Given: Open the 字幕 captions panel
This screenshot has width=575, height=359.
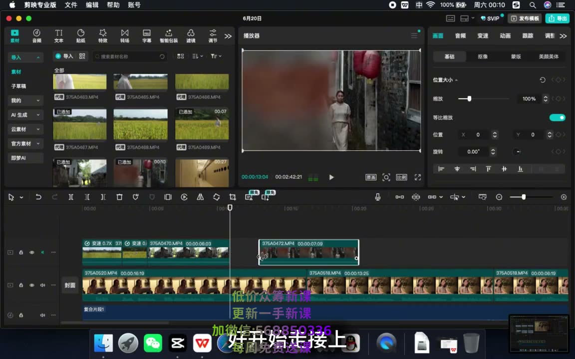Looking at the screenshot, I should pyautogui.click(x=147, y=36).
